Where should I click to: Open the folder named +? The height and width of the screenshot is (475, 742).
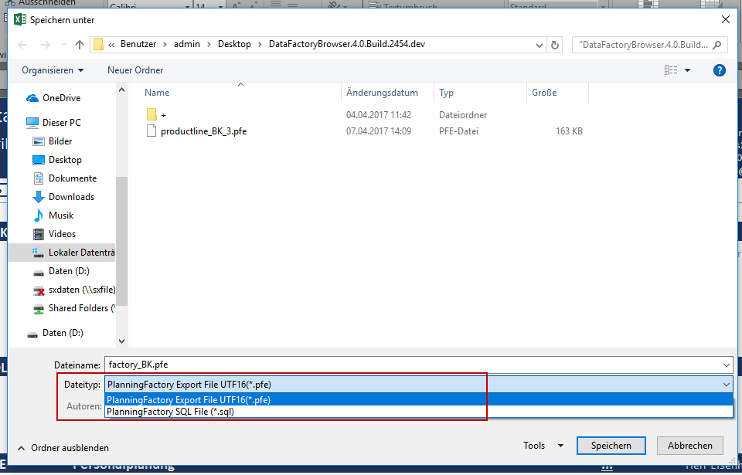(163, 115)
